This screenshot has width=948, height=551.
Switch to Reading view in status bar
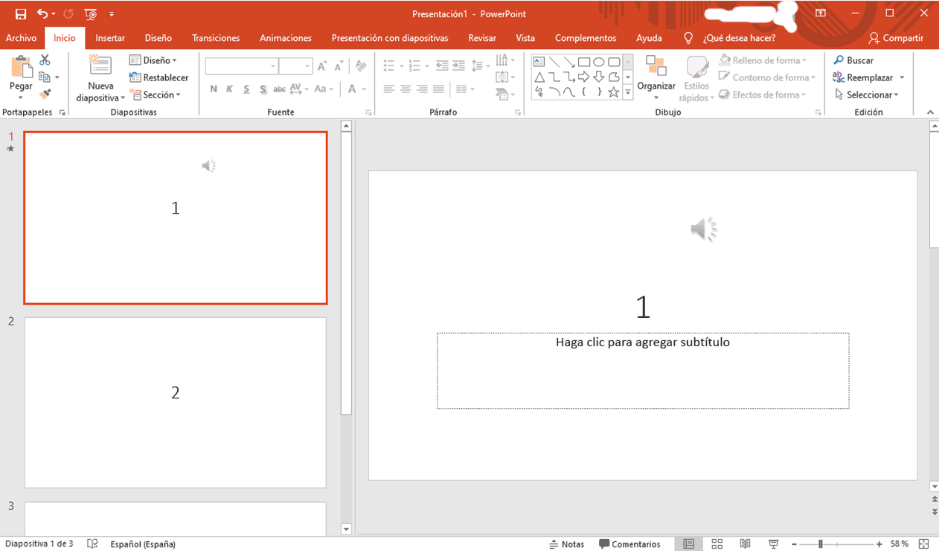pyautogui.click(x=745, y=544)
